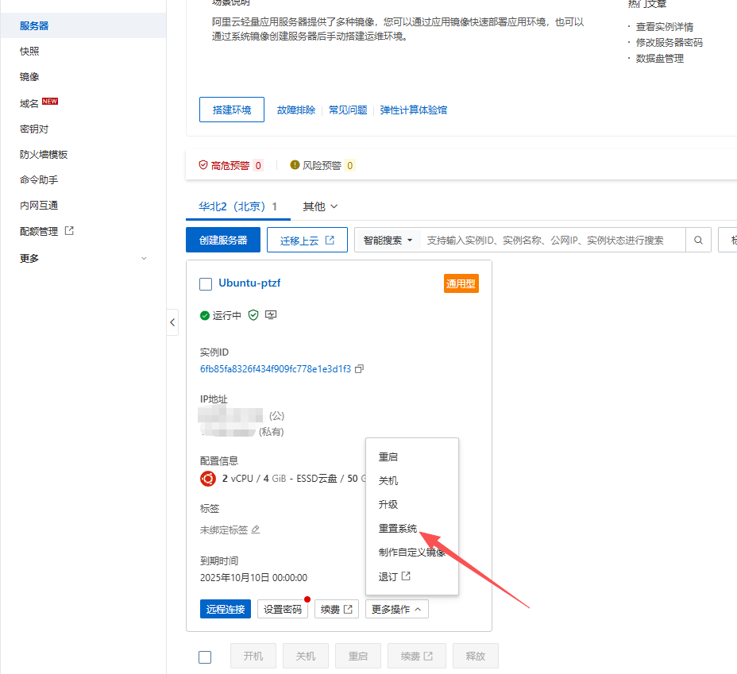Screen dimensions: 737x674
Task: Select 关机 from the more actions menu
Action: [x=388, y=480]
